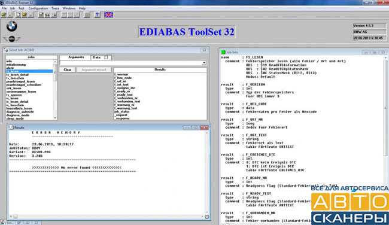Viewport: 389px width, 225px height.
Task: Select the 'fs_sperren' job
Action: tap(14, 95)
